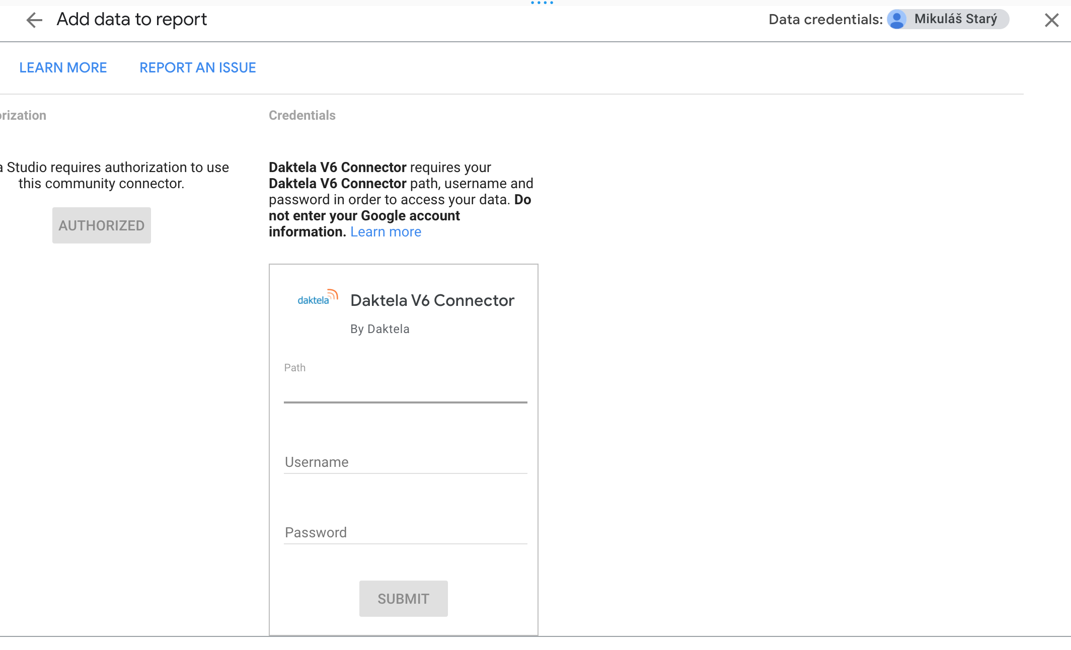Click the AUTHORIZED button
This screenshot has height=650, width=1071.
pyautogui.click(x=102, y=225)
